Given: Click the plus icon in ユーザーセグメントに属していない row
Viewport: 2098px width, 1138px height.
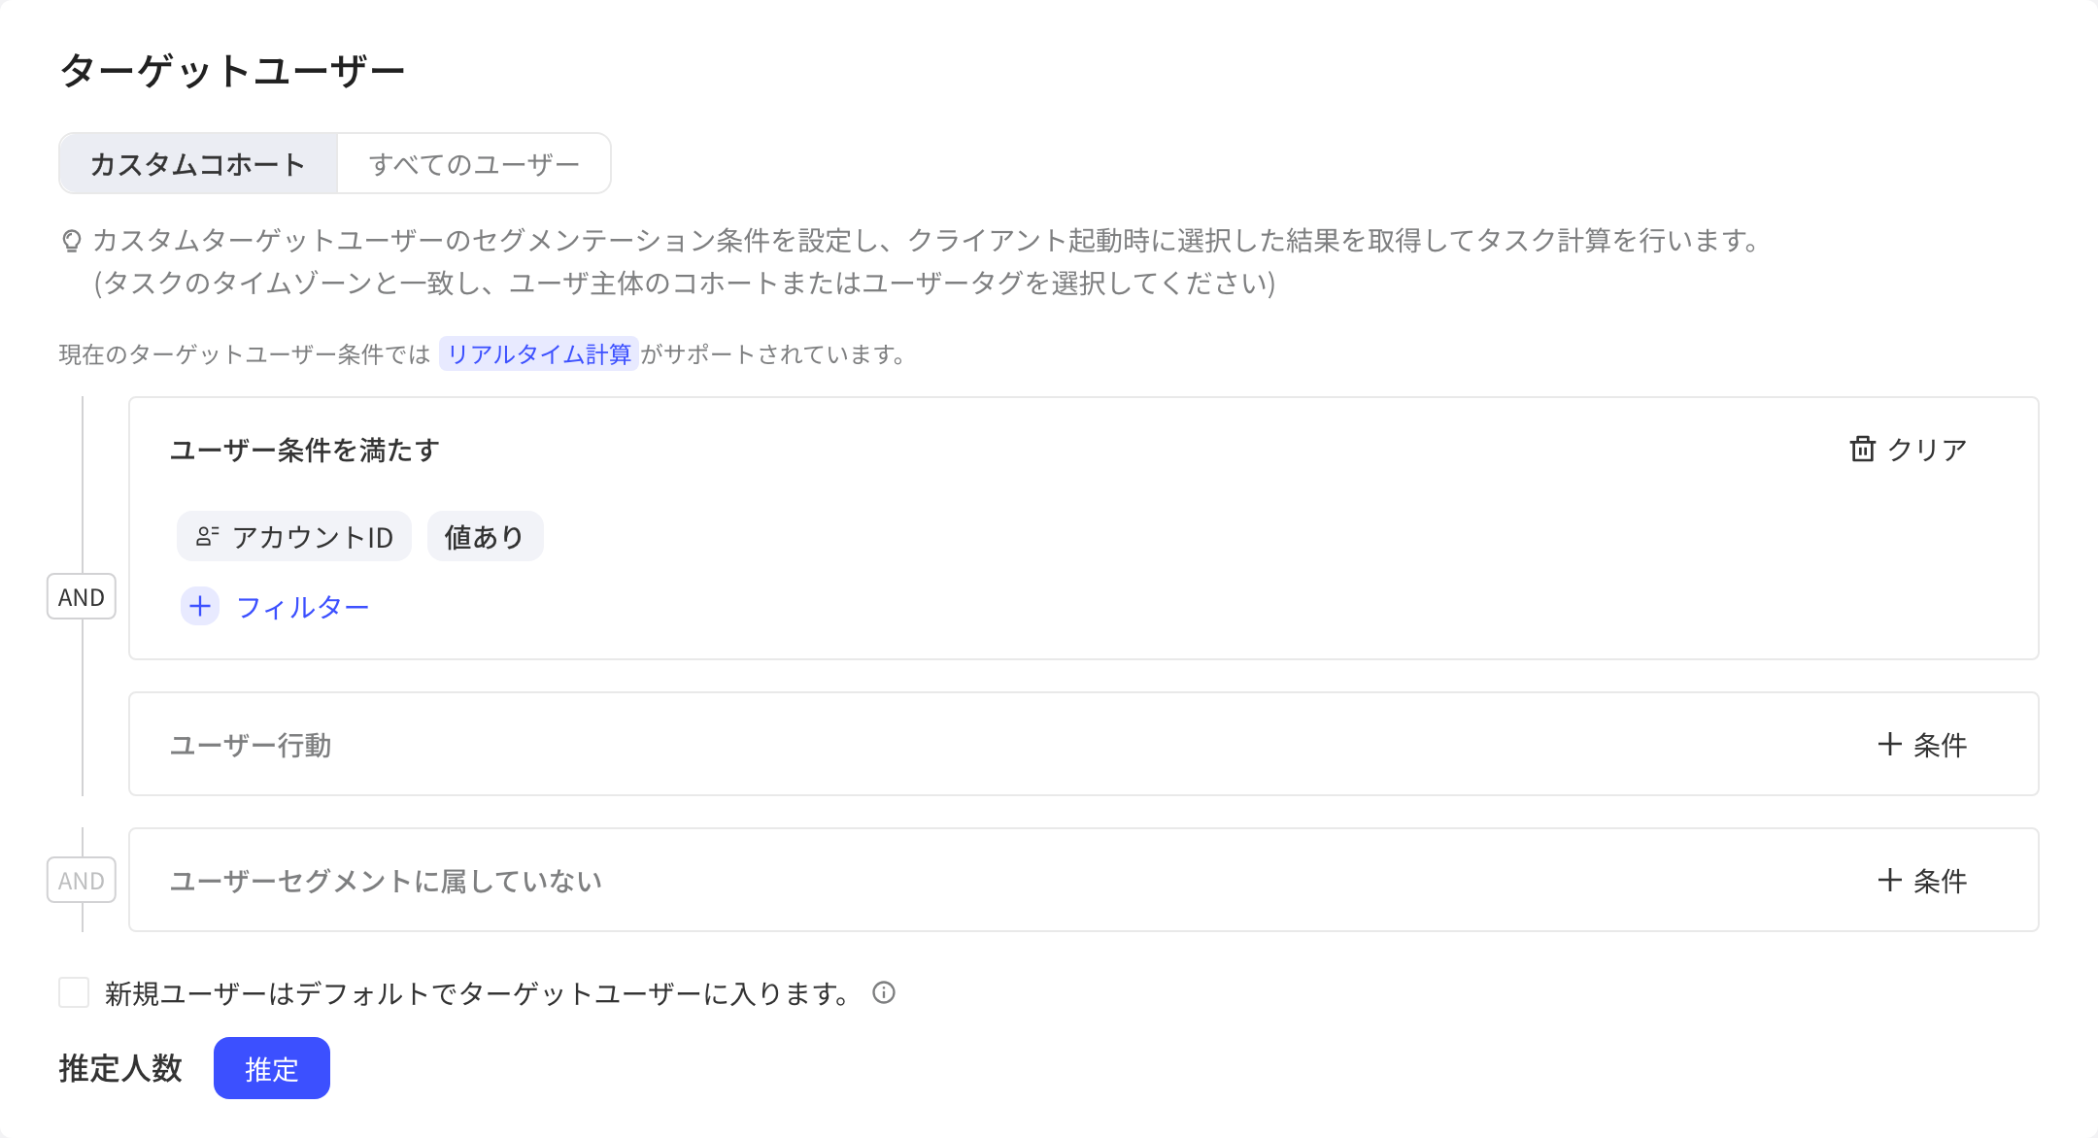Looking at the screenshot, I should (x=1889, y=880).
